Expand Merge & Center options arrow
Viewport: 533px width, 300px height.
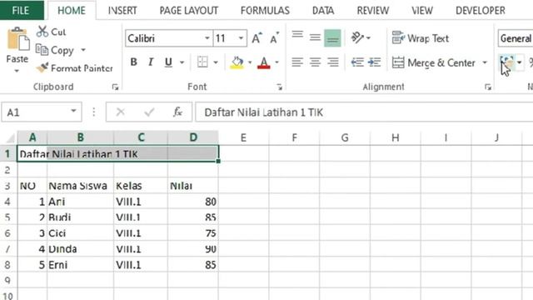485,62
